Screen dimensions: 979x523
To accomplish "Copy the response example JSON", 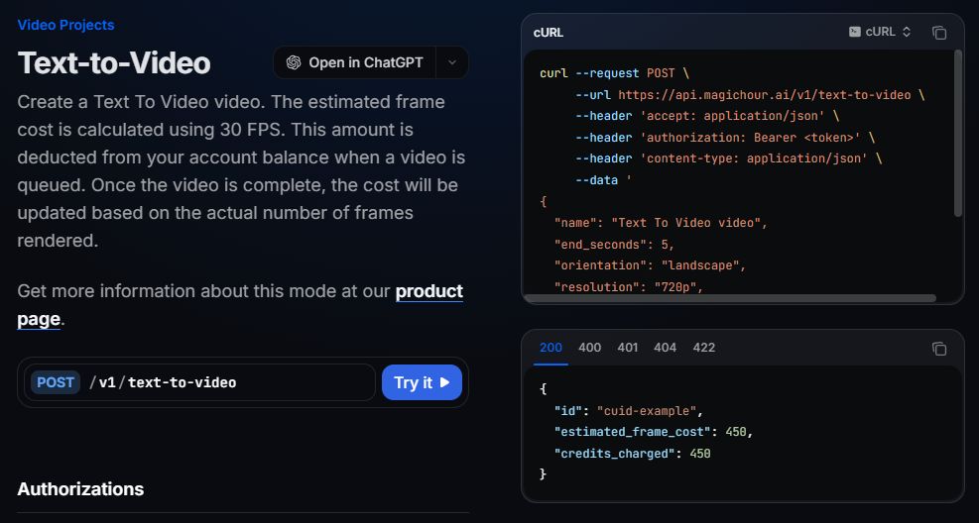I will coord(938,349).
